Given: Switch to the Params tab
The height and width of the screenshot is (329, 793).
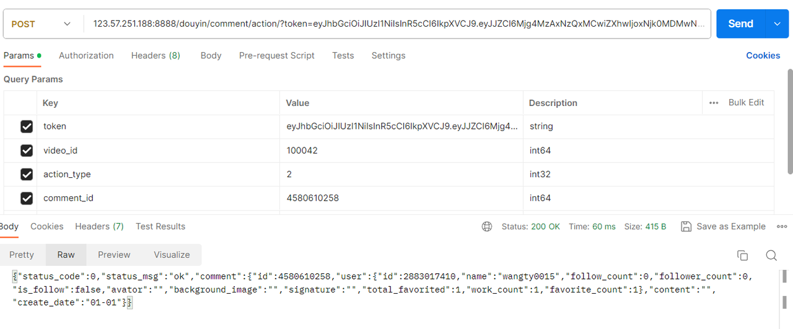Looking at the screenshot, I should point(22,55).
